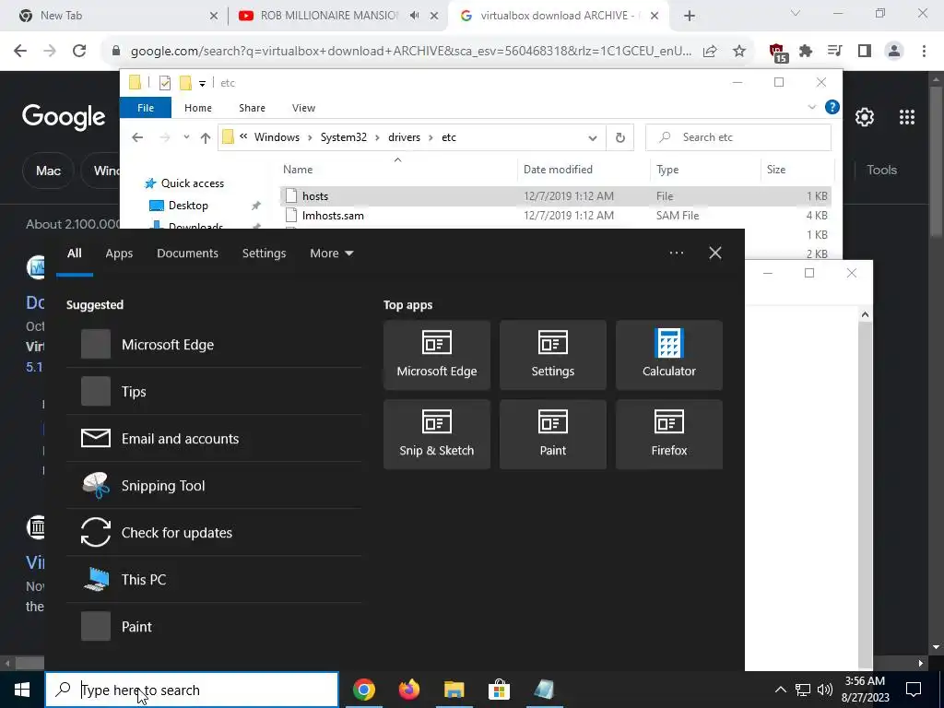
Task: Open Chrome tab search dropdown
Action: (796, 13)
